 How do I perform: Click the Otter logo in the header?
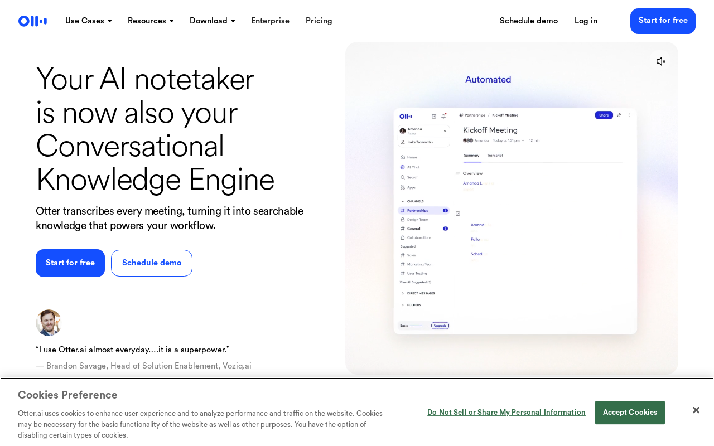(32, 21)
